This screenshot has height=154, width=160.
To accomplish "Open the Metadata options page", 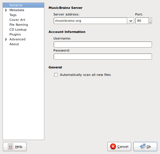I will point(17,10).
